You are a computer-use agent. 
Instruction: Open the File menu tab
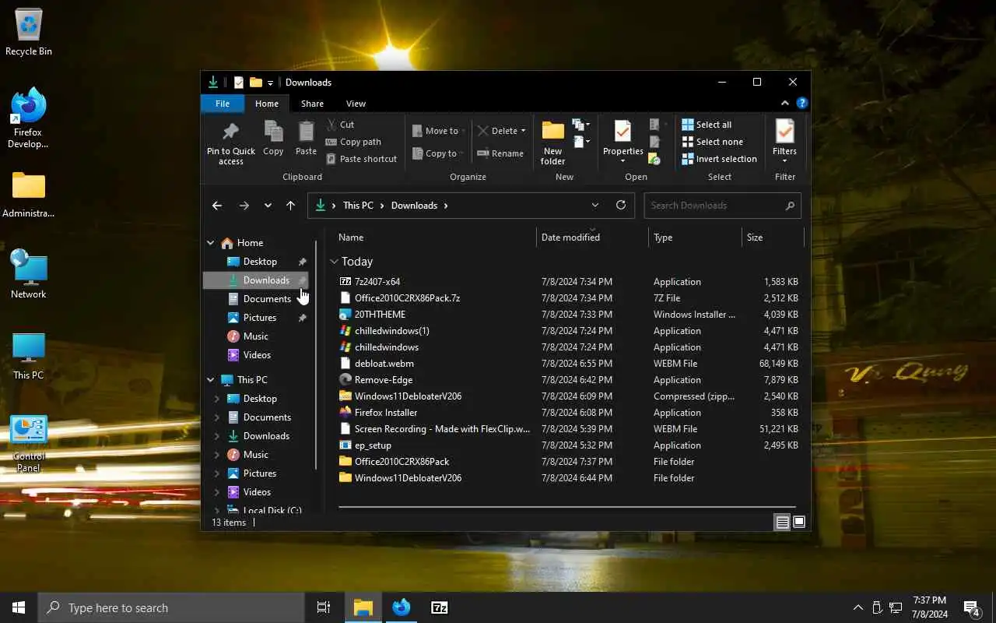223,104
